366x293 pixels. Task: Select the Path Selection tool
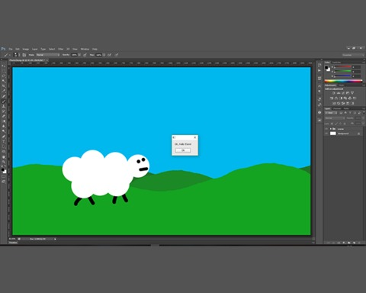pyautogui.click(x=4, y=146)
